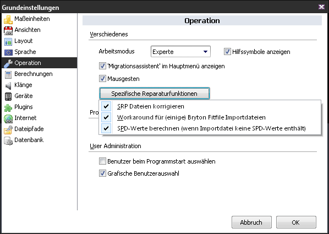Open the Internet globe icon
The image size is (329, 234).
pos(8,118)
